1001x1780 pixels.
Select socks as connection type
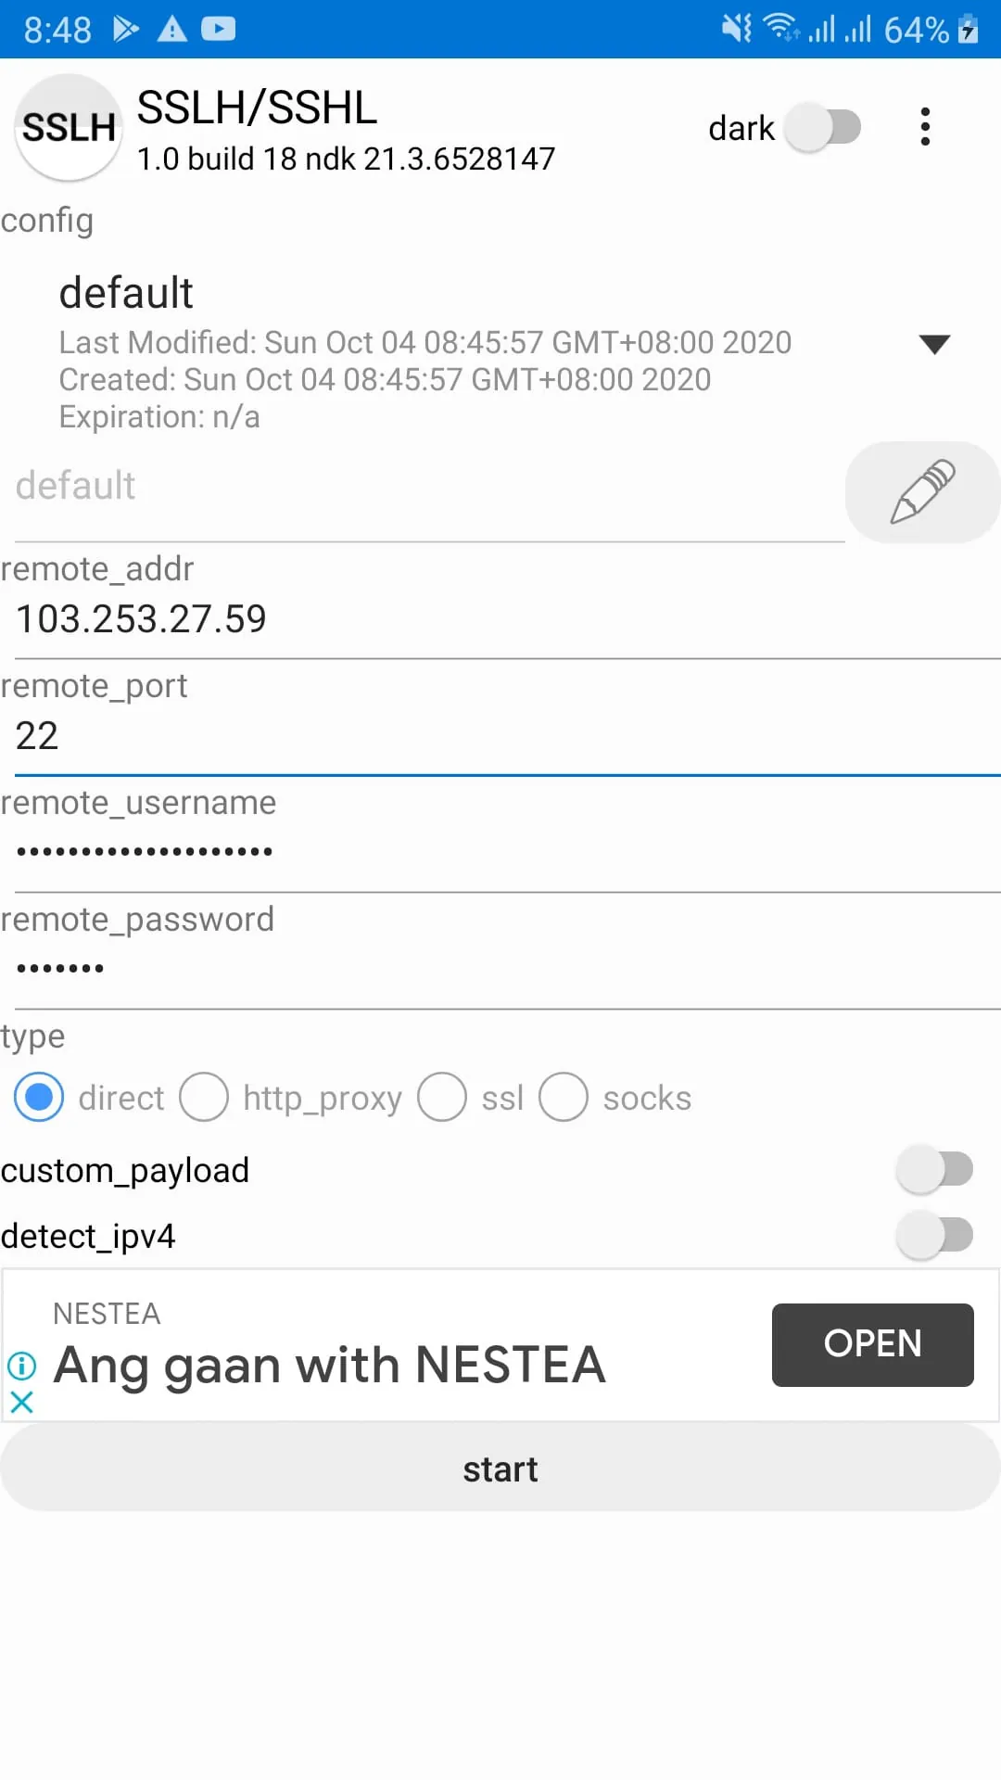coord(564,1098)
